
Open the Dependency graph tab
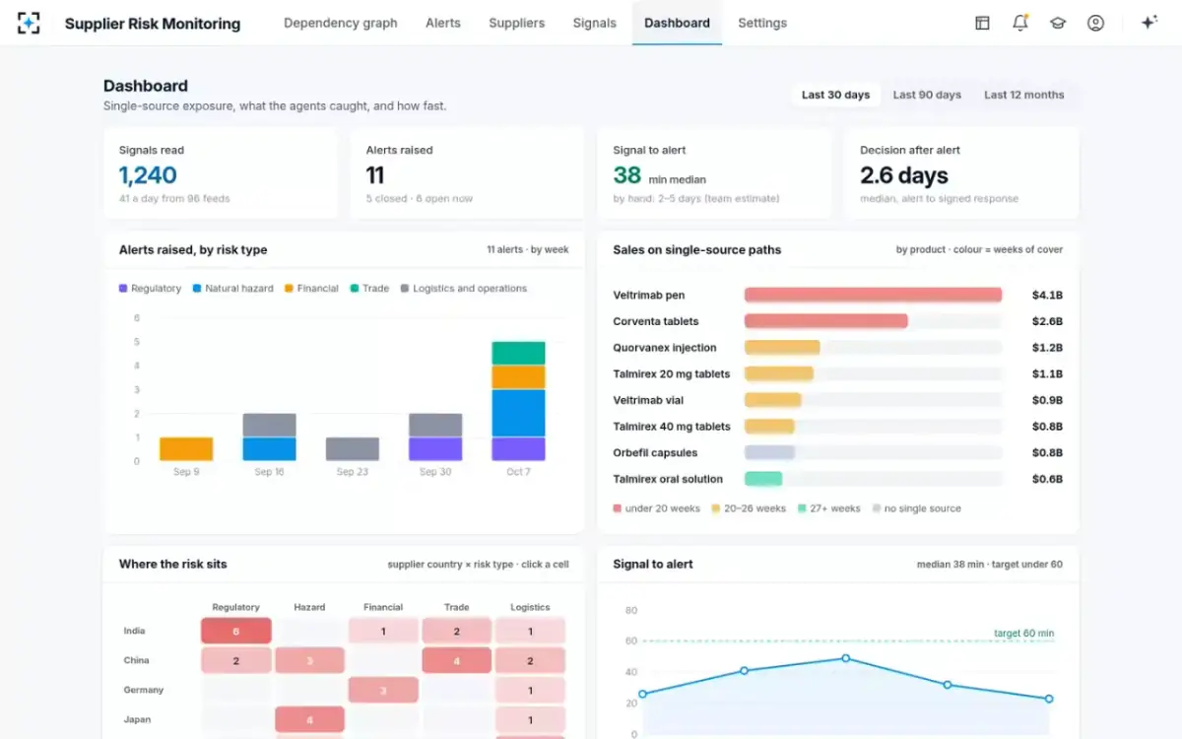tap(341, 23)
